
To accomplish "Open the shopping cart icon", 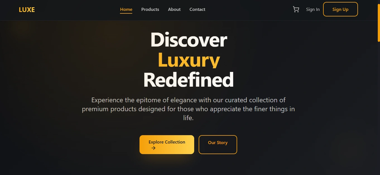I will tap(296, 9).
